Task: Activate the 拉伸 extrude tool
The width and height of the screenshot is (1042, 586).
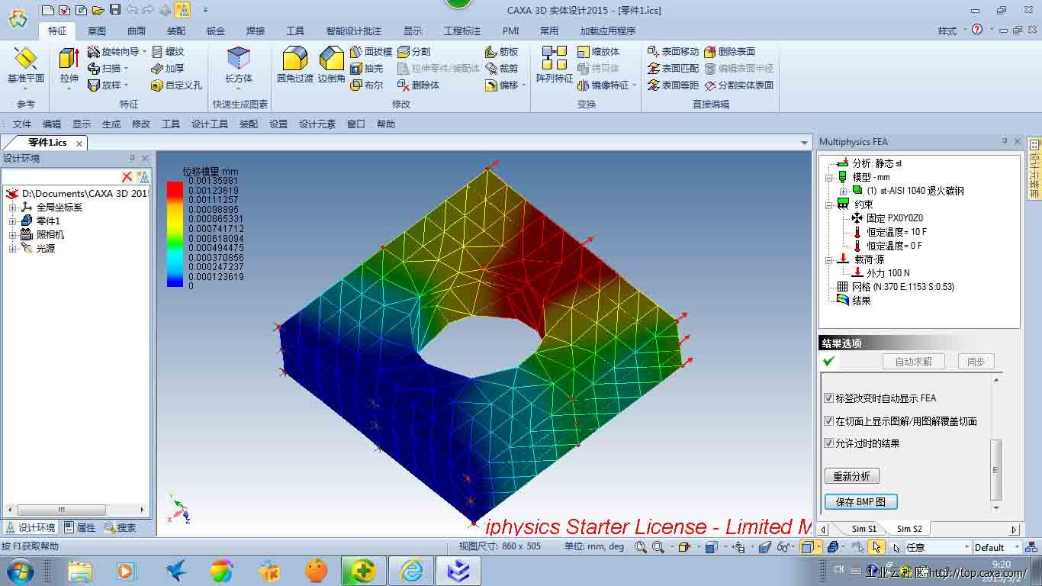Action: [x=69, y=67]
